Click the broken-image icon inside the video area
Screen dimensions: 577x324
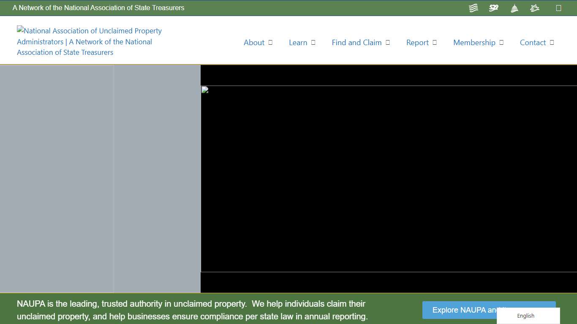pyautogui.click(x=204, y=89)
